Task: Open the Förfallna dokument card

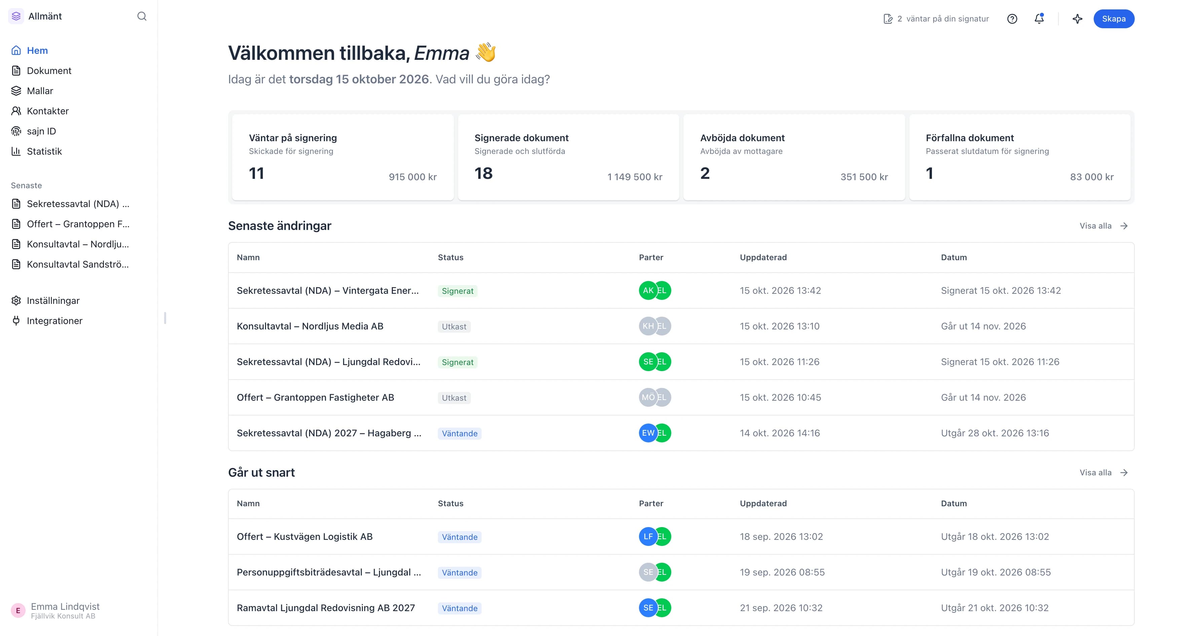Action: pos(1020,157)
